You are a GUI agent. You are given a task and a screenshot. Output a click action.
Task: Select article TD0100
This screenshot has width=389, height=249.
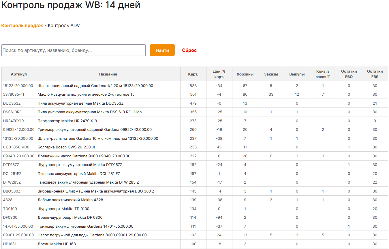click(10, 209)
